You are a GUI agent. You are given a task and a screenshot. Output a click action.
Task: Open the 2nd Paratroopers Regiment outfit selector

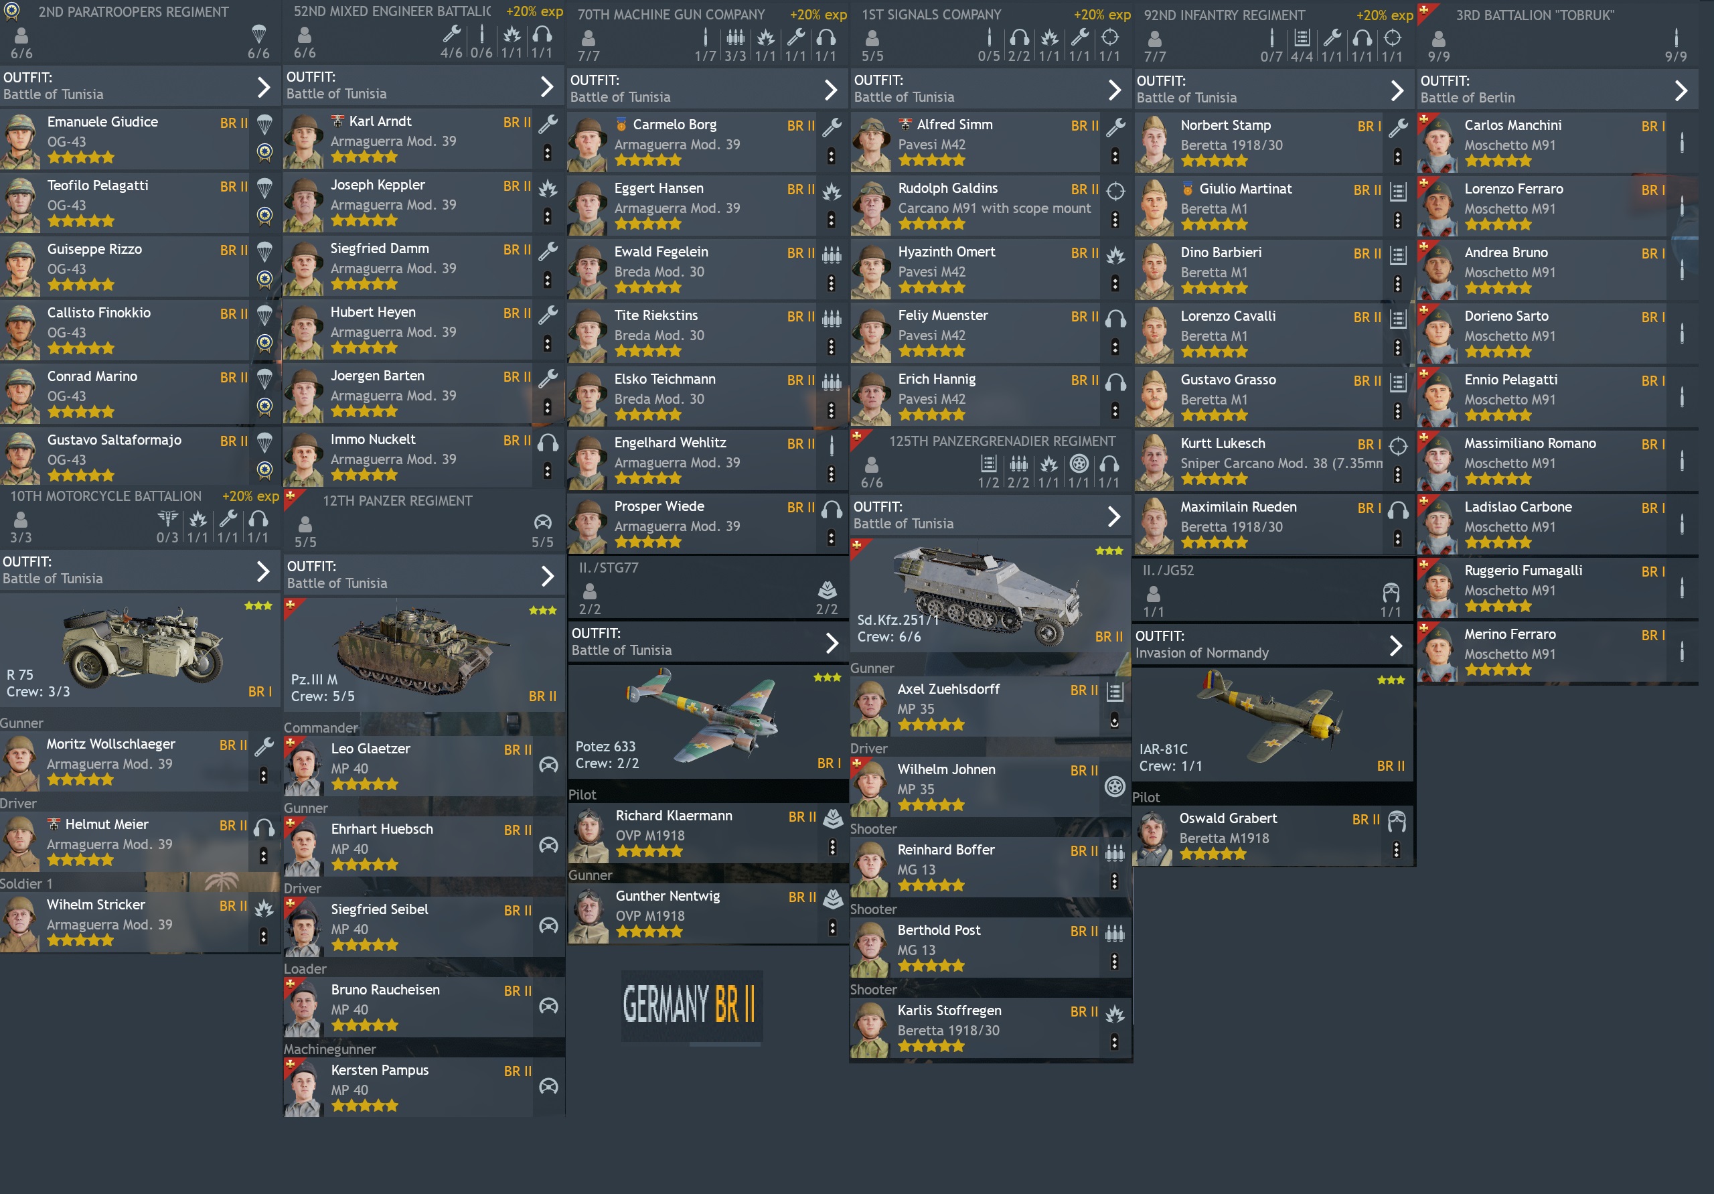point(264,87)
